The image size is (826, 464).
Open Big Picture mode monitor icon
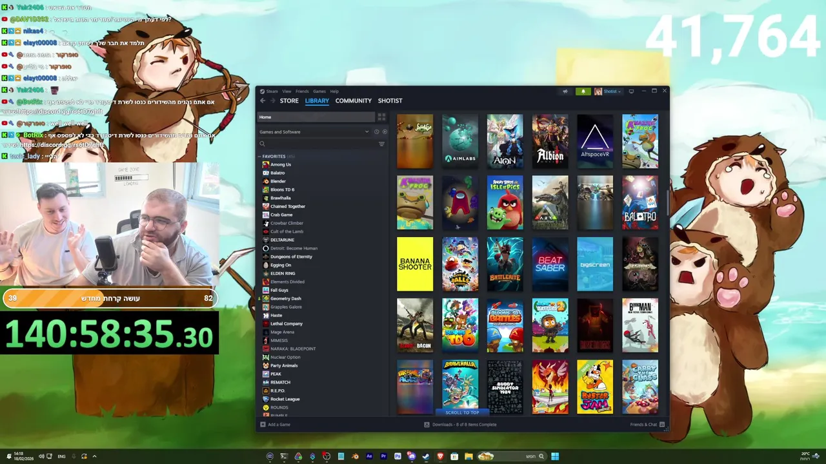click(x=631, y=92)
